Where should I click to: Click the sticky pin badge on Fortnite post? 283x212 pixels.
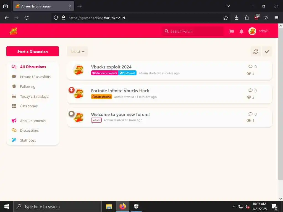click(72, 90)
